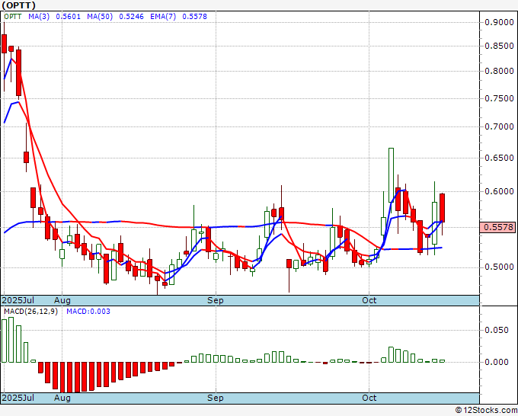Click the Sep label on price timeline
This screenshot has height=416, width=518.
click(216, 300)
